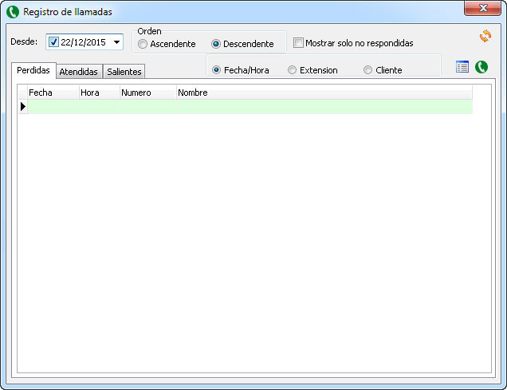This screenshot has width=507, height=390.
Task: Select the row indicator arrow cell
Action: pyautogui.click(x=23, y=106)
